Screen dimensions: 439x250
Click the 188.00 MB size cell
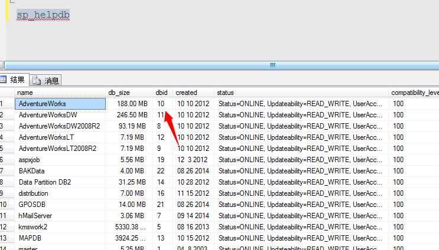tap(129, 104)
